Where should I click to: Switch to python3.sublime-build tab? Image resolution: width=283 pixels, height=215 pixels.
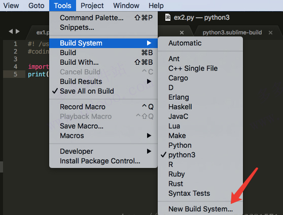pyautogui.click(x=232, y=32)
